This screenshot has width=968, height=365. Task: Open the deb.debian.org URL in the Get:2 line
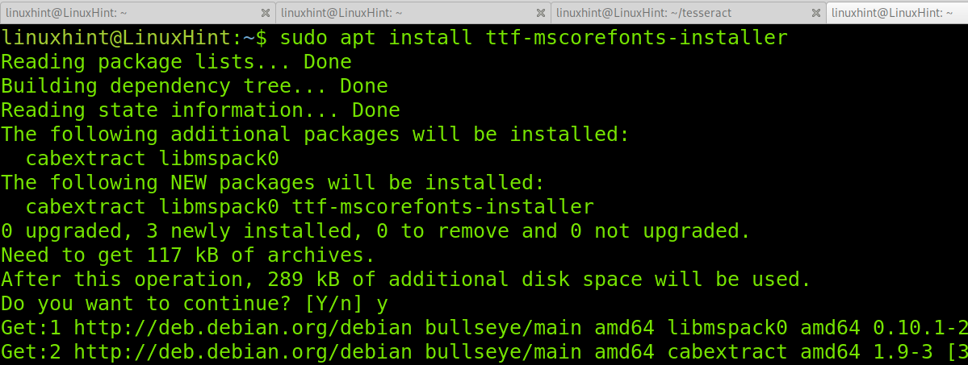(243, 351)
